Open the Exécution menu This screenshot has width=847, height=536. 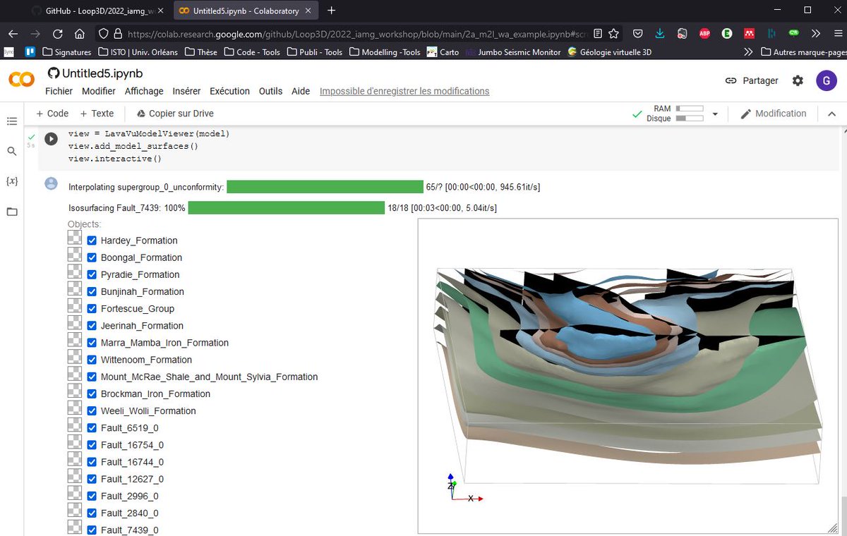[x=229, y=91]
